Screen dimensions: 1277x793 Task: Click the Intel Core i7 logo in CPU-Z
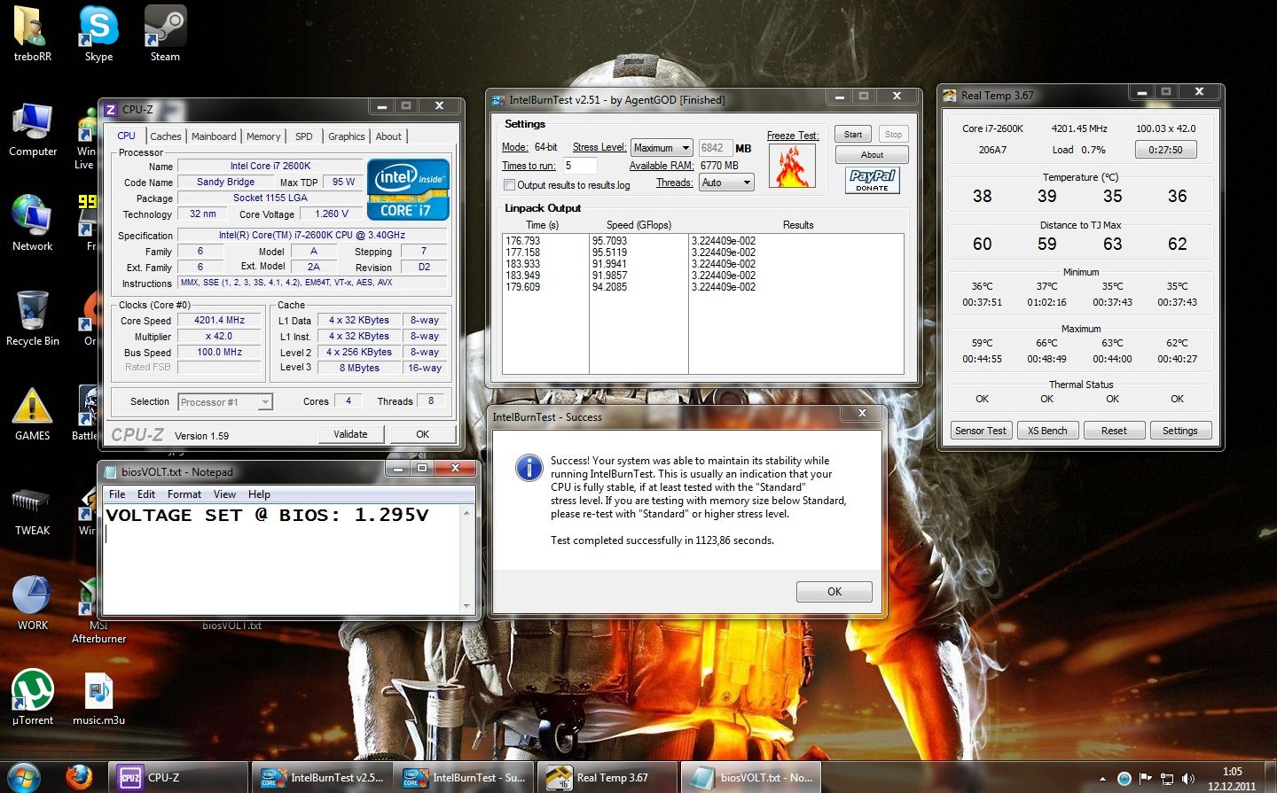point(408,190)
